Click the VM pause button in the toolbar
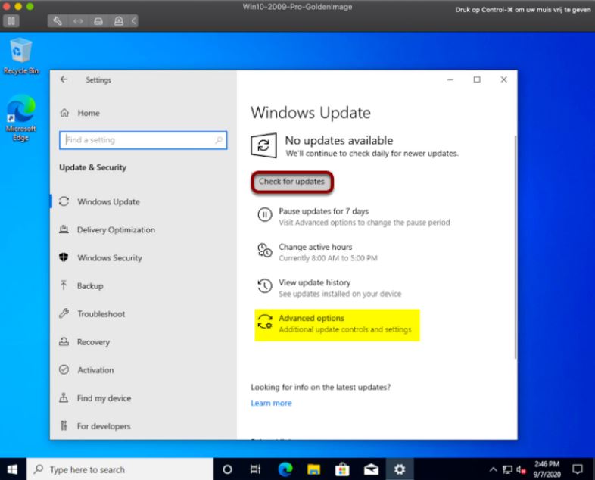This screenshot has height=480, width=595. (x=11, y=21)
